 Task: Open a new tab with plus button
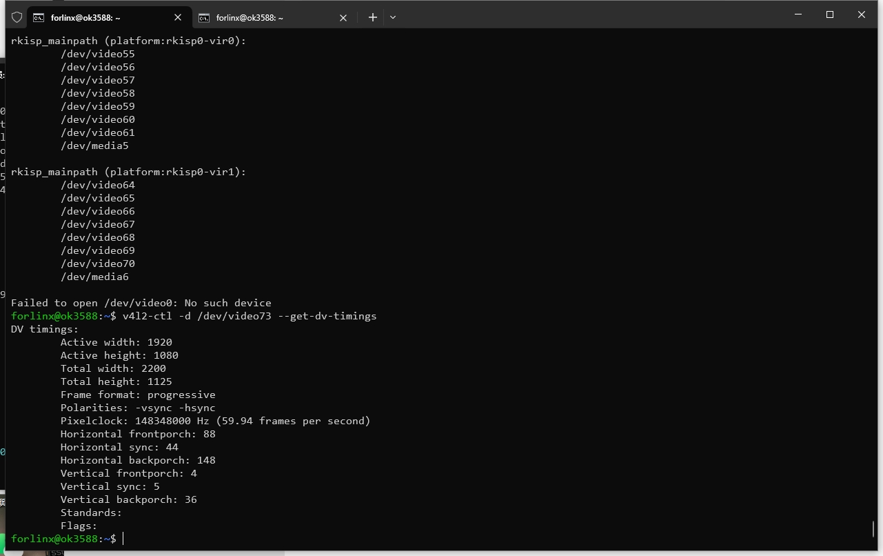[372, 17]
